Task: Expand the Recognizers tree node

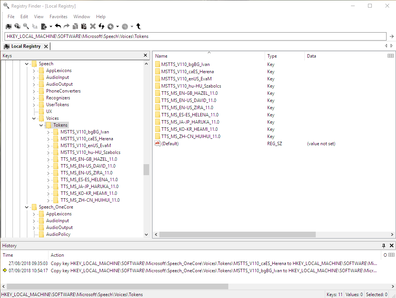Action: [x=34, y=98]
